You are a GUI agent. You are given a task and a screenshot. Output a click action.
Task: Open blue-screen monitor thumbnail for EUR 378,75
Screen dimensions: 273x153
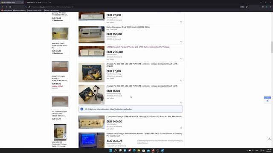91,140
